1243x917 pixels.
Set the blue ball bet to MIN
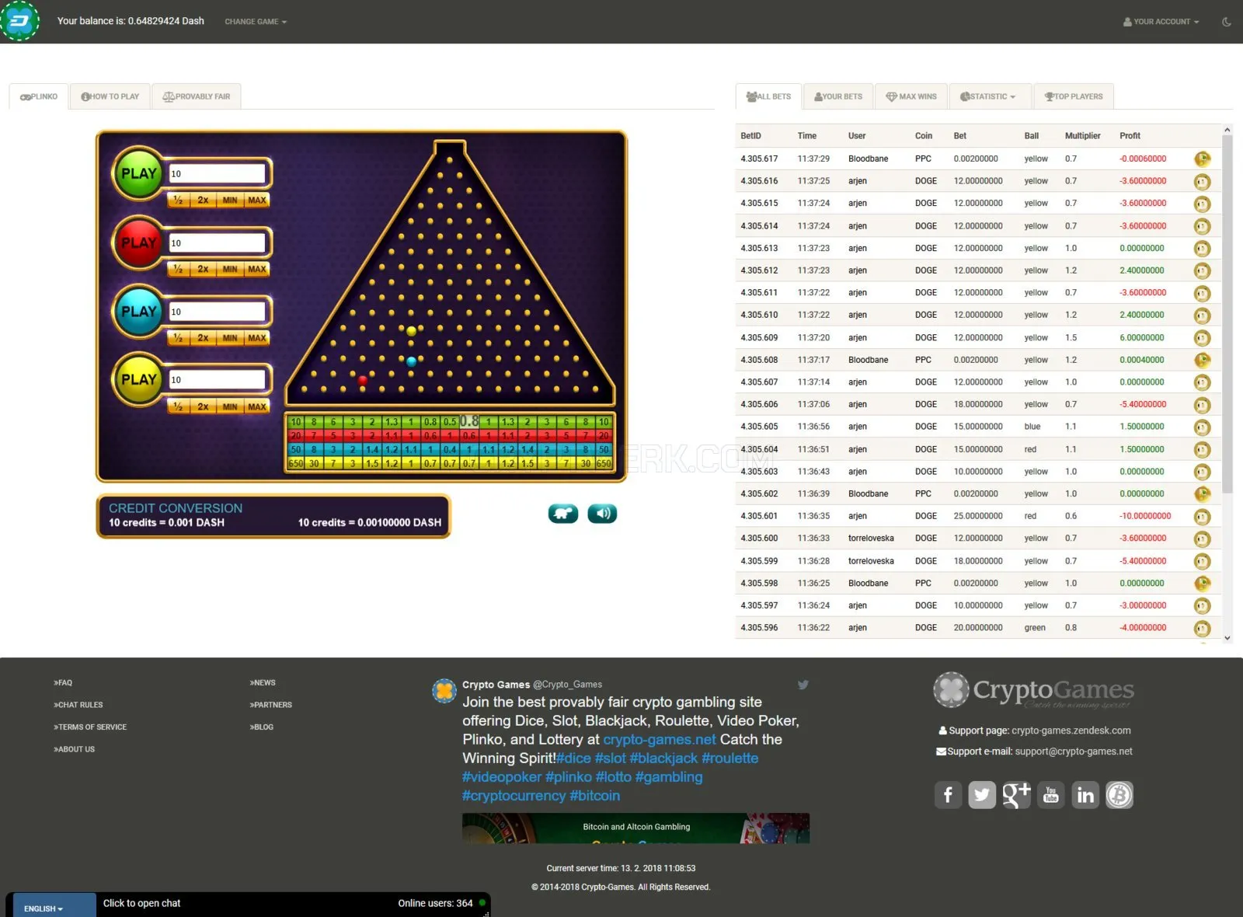[x=230, y=338]
